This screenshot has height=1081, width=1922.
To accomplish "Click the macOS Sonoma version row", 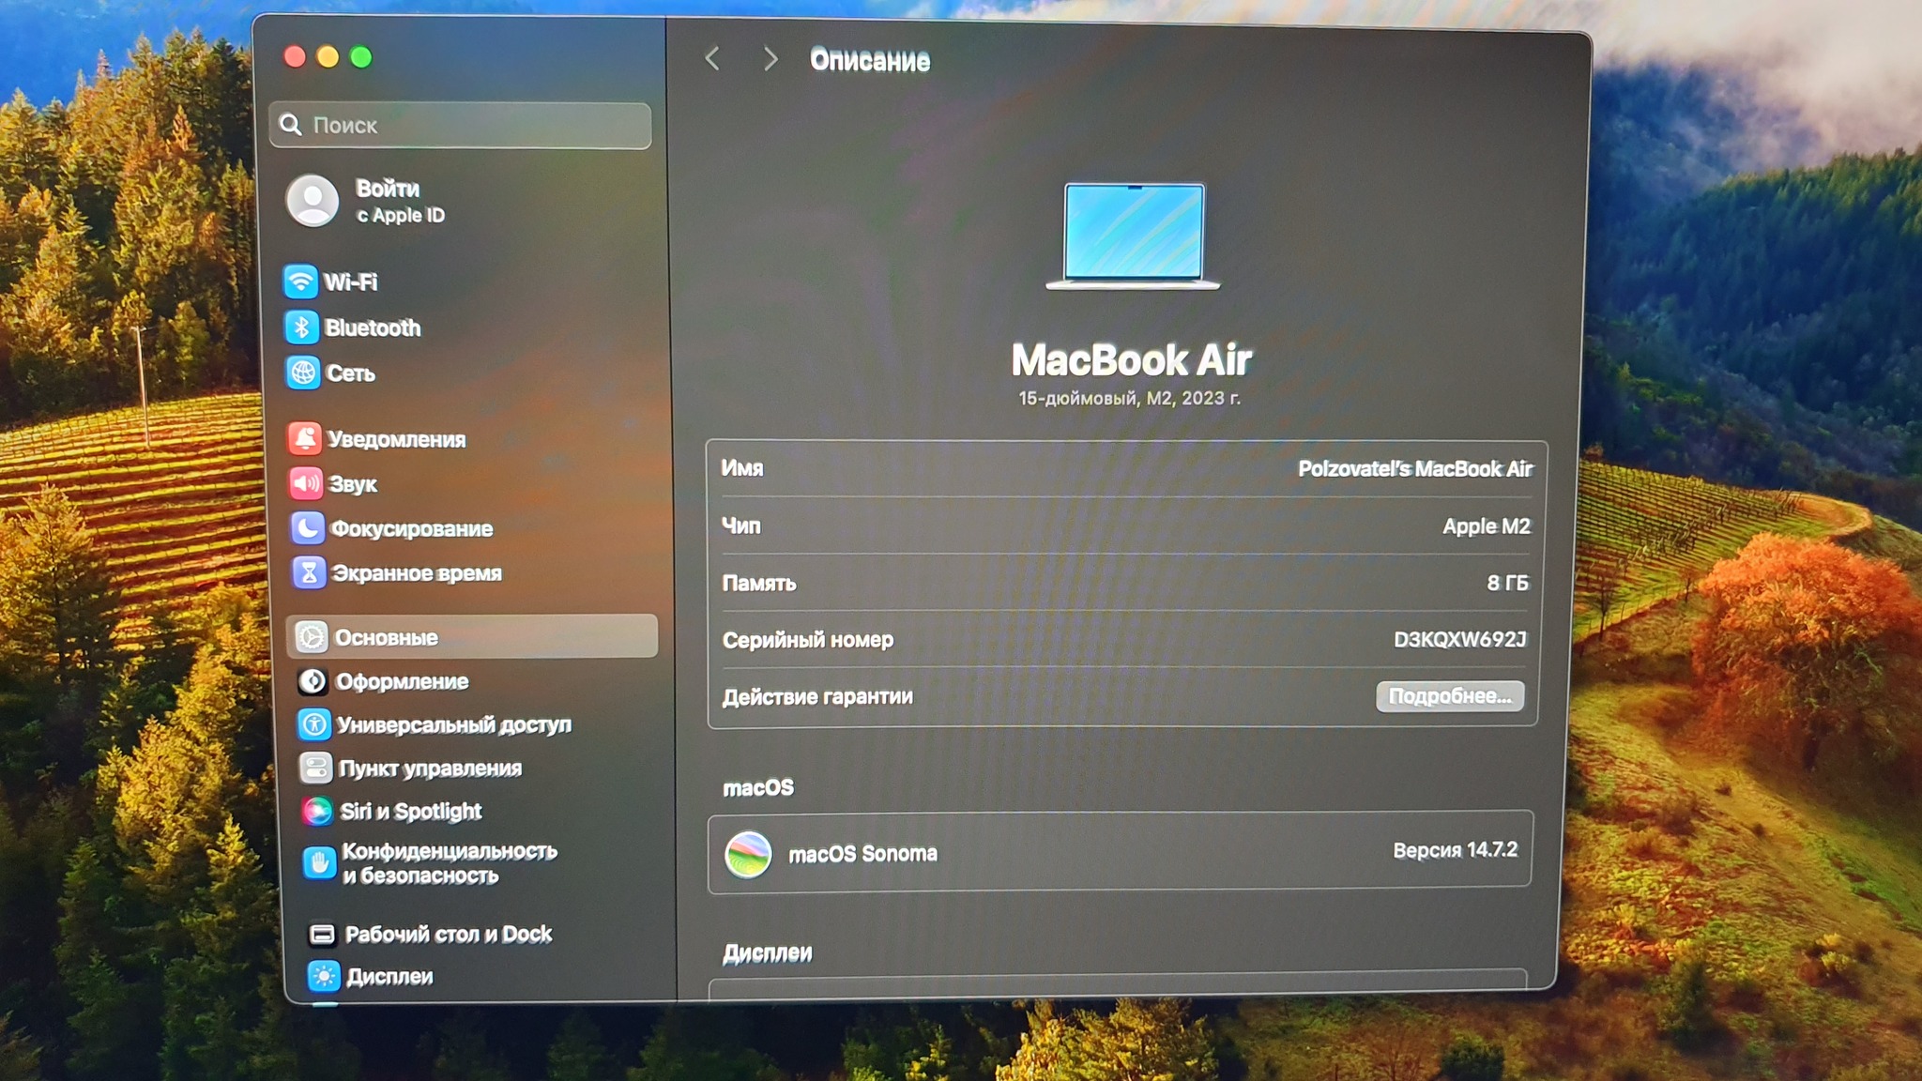I will (1120, 852).
